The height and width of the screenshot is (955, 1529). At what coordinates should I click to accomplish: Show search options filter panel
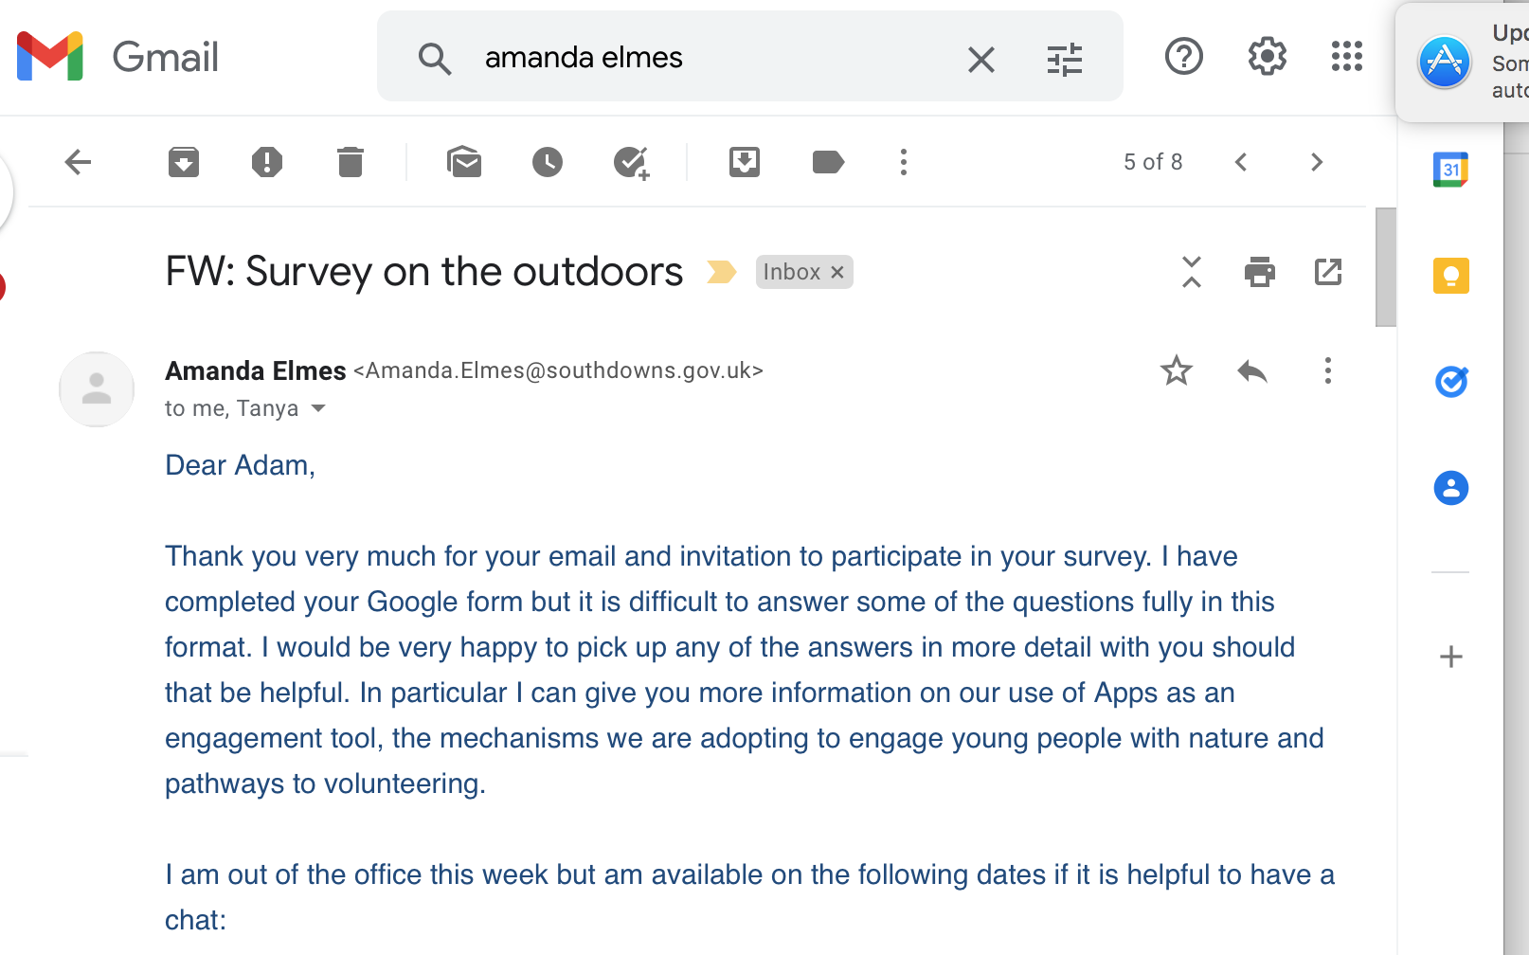coord(1065,59)
